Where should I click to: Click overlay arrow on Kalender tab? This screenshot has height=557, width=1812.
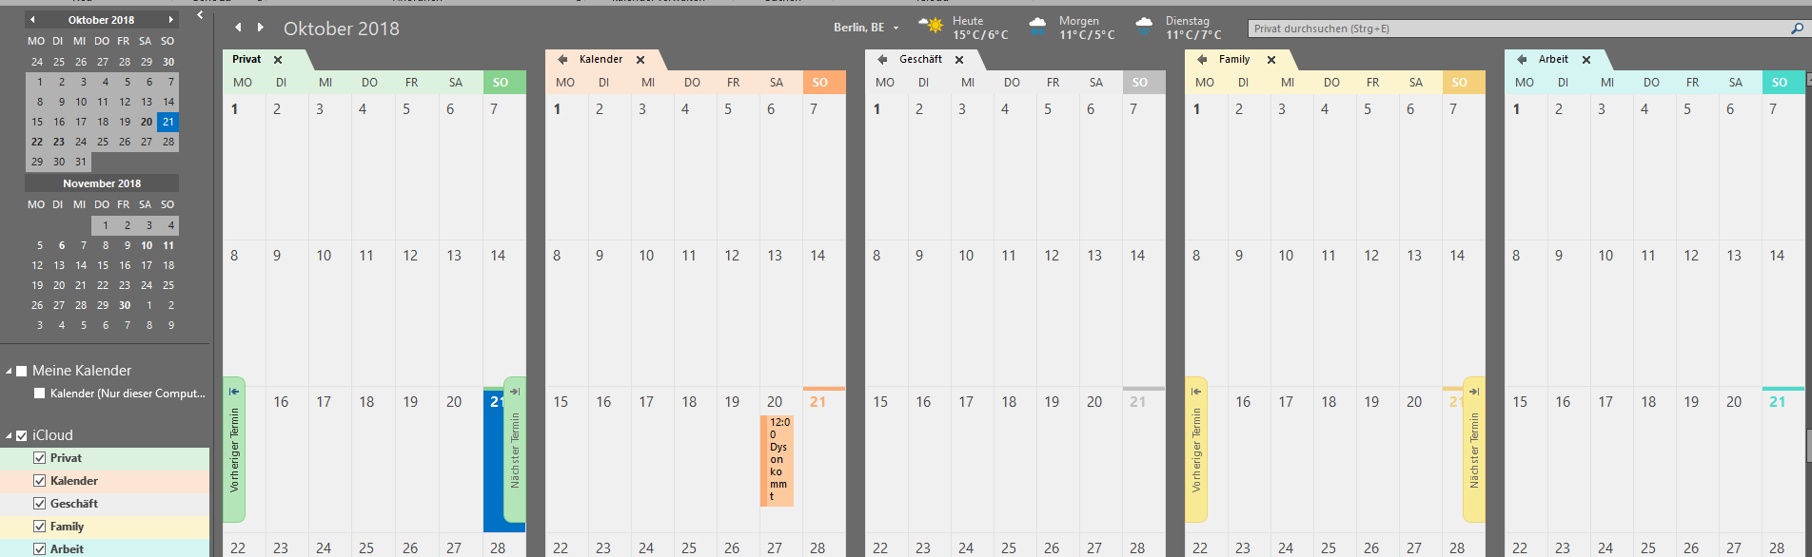[563, 59]
